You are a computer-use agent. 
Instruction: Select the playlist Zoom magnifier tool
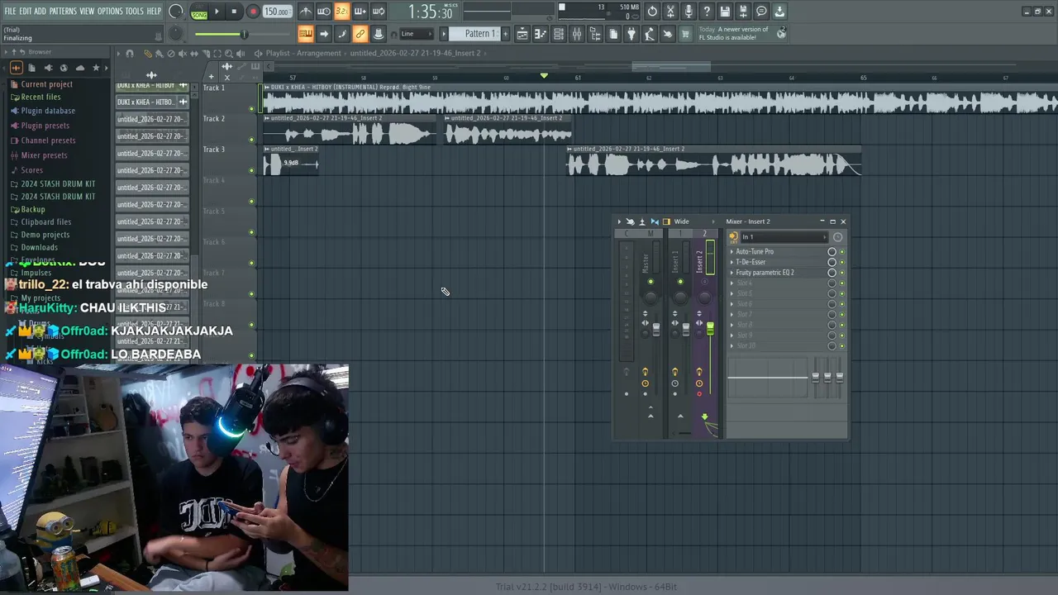tap(229, 54)
